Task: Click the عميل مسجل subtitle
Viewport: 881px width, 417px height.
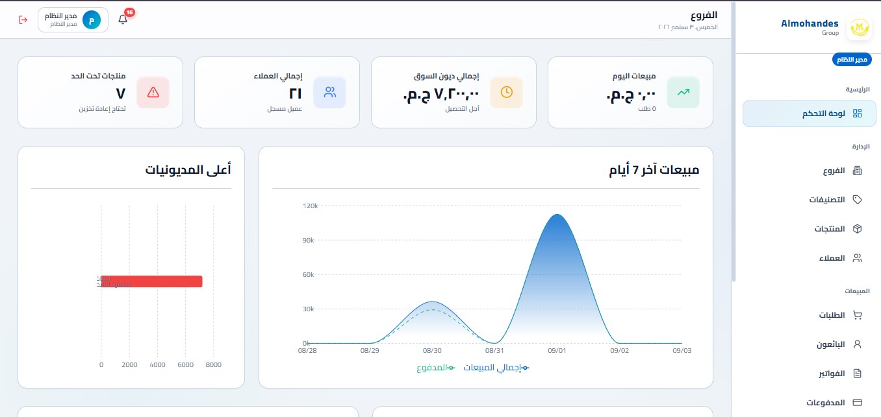Action: tap(285, 108)
